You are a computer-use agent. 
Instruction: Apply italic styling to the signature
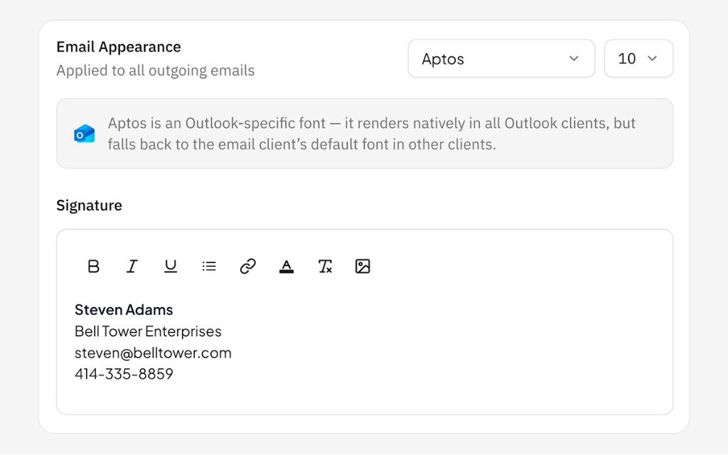(132, 266)
